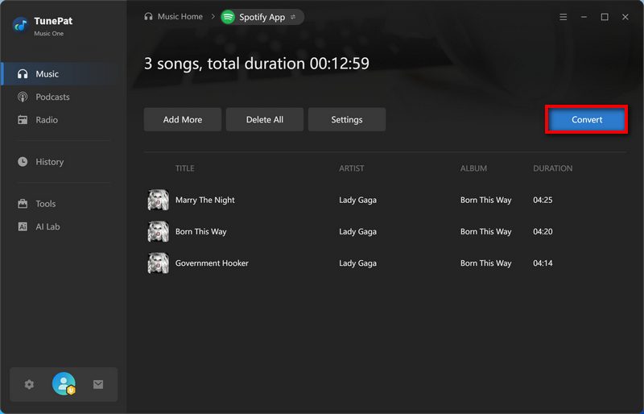Click the TunePat logo icon

coord(20,25)
